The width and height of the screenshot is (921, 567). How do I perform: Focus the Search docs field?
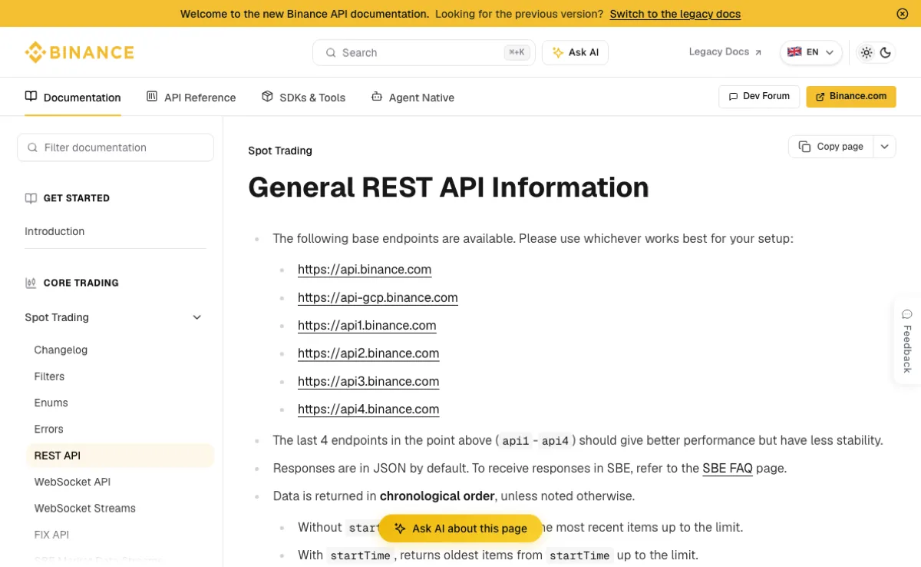click(x=424, y=52)
